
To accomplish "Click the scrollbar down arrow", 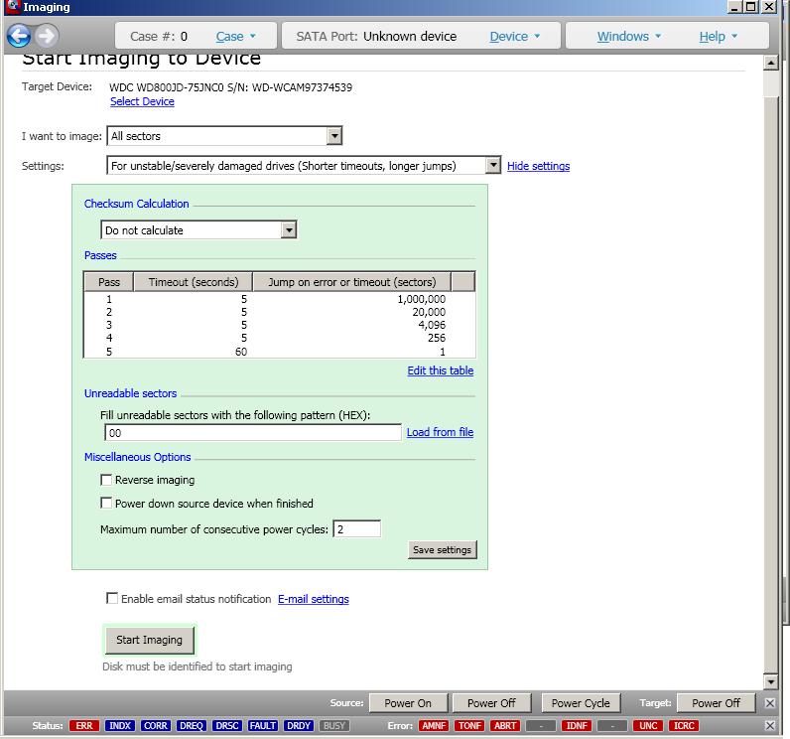I will (771, 681).
